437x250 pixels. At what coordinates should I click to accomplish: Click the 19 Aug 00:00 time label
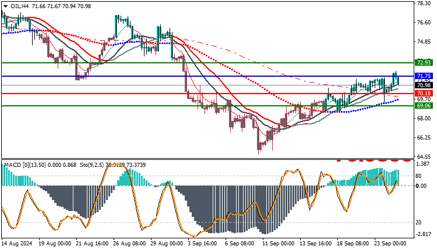click(x=55, y=244)
